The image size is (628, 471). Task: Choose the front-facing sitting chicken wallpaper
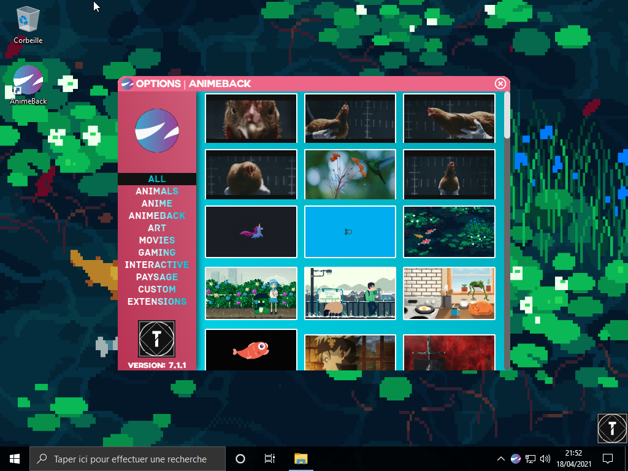pyautogui.click(x=251, y=175)
